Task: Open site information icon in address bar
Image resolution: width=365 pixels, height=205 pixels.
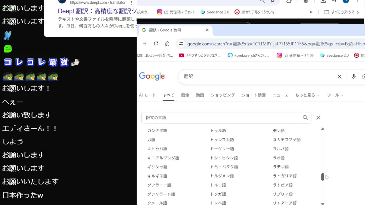Action: [181, 44]
